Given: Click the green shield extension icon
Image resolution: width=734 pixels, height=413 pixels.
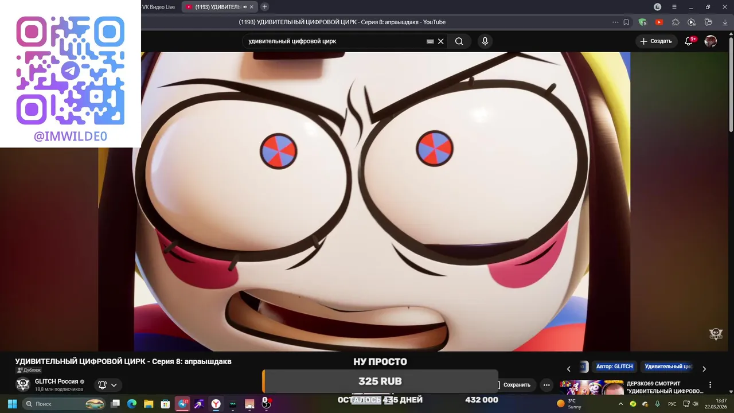Looking at the screenshot, I should point(643,22).
